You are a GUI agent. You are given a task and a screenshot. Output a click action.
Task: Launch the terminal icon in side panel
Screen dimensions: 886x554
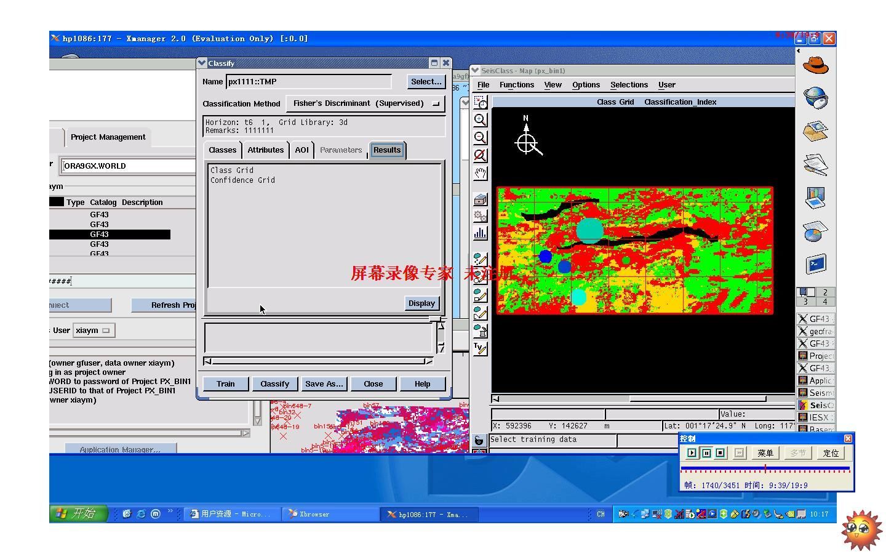[x=816, y=265]
